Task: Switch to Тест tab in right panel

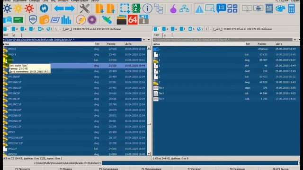Action: point(157,35)
